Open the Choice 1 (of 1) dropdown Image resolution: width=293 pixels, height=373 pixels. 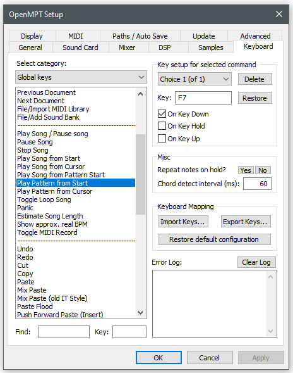194,79
